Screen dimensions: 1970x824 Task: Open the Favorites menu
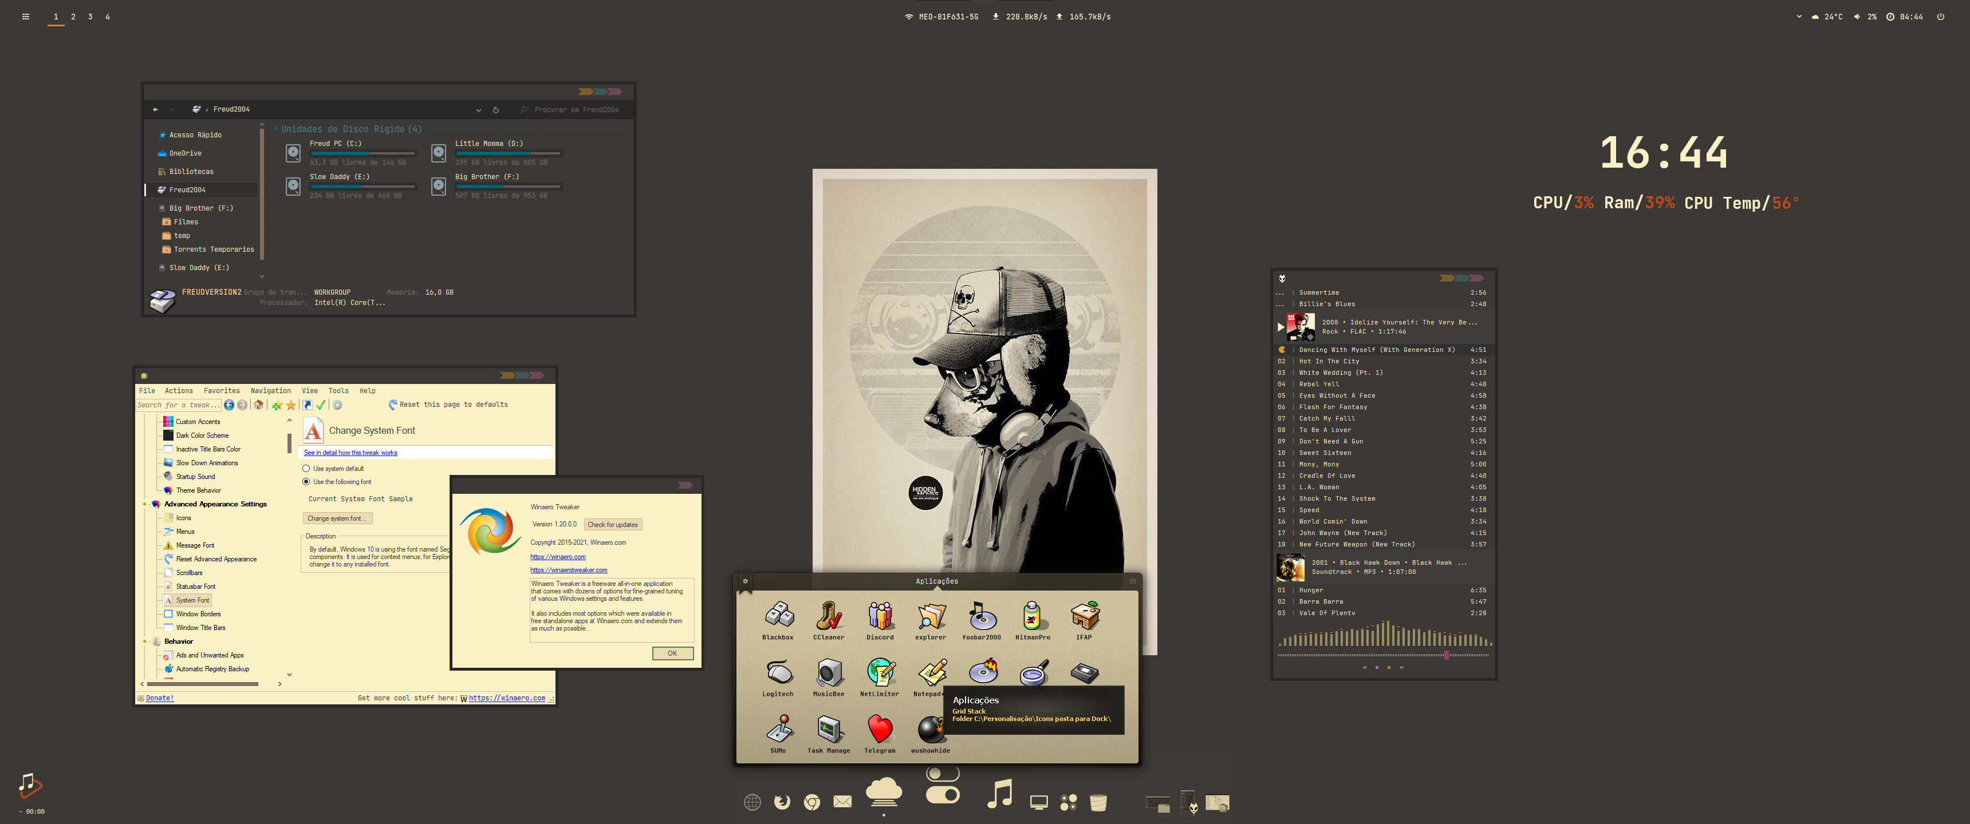tap(221, 391)
